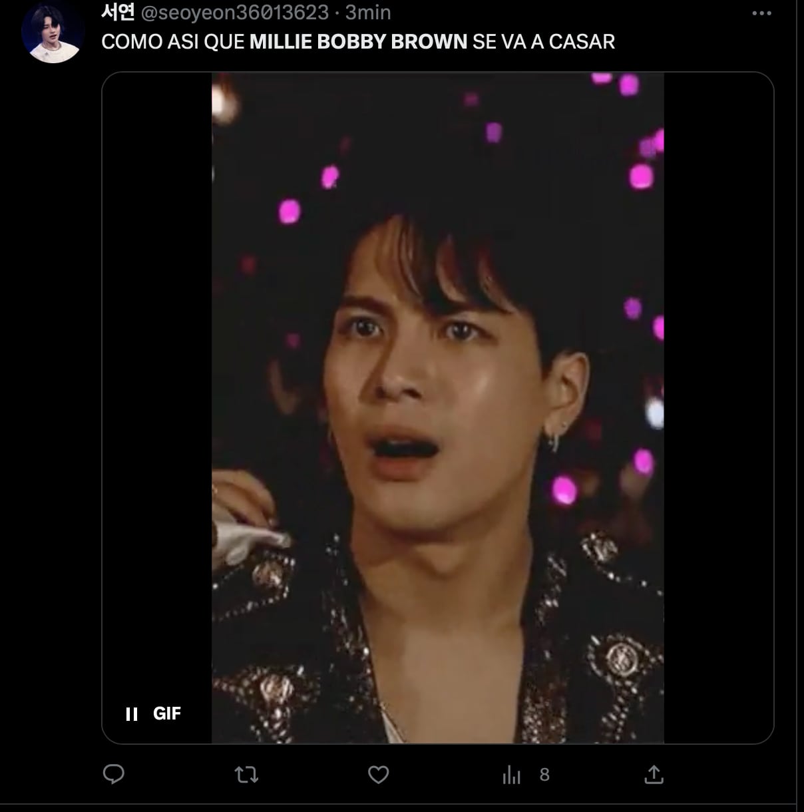804x812 pixels.
Task: Open the profile via display name 서연
Action: click(x=118, y=12)
